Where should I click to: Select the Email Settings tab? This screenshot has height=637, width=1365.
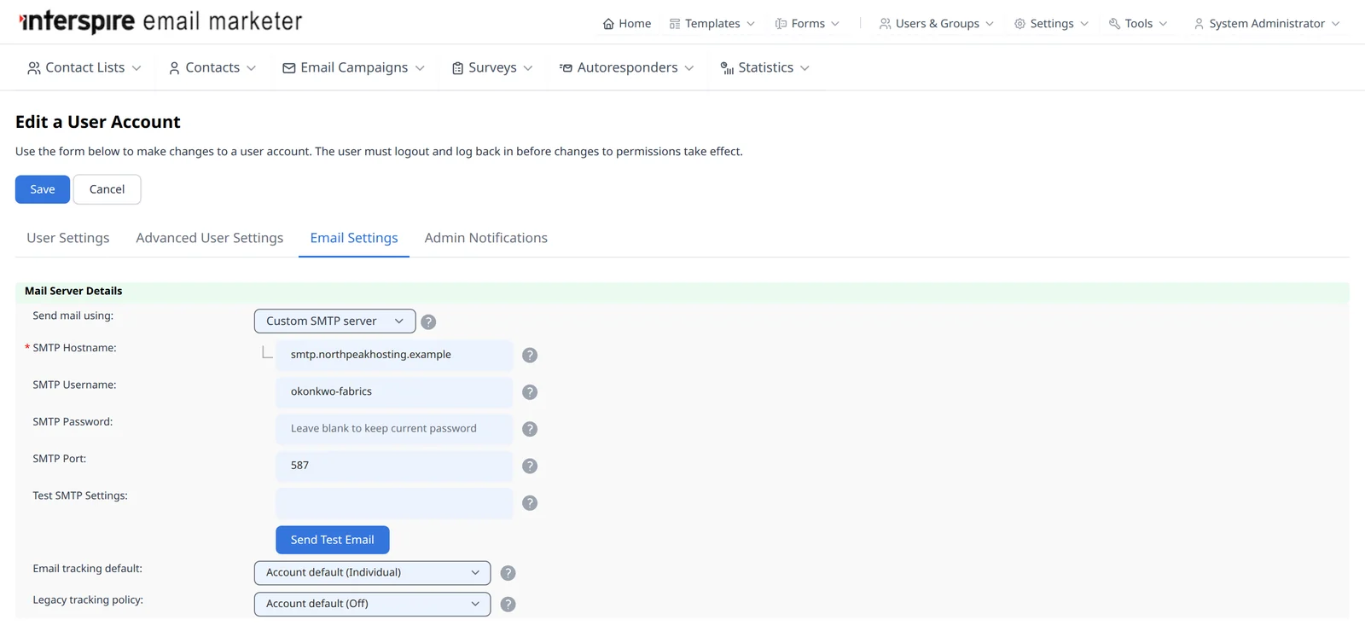coord(354,238)
